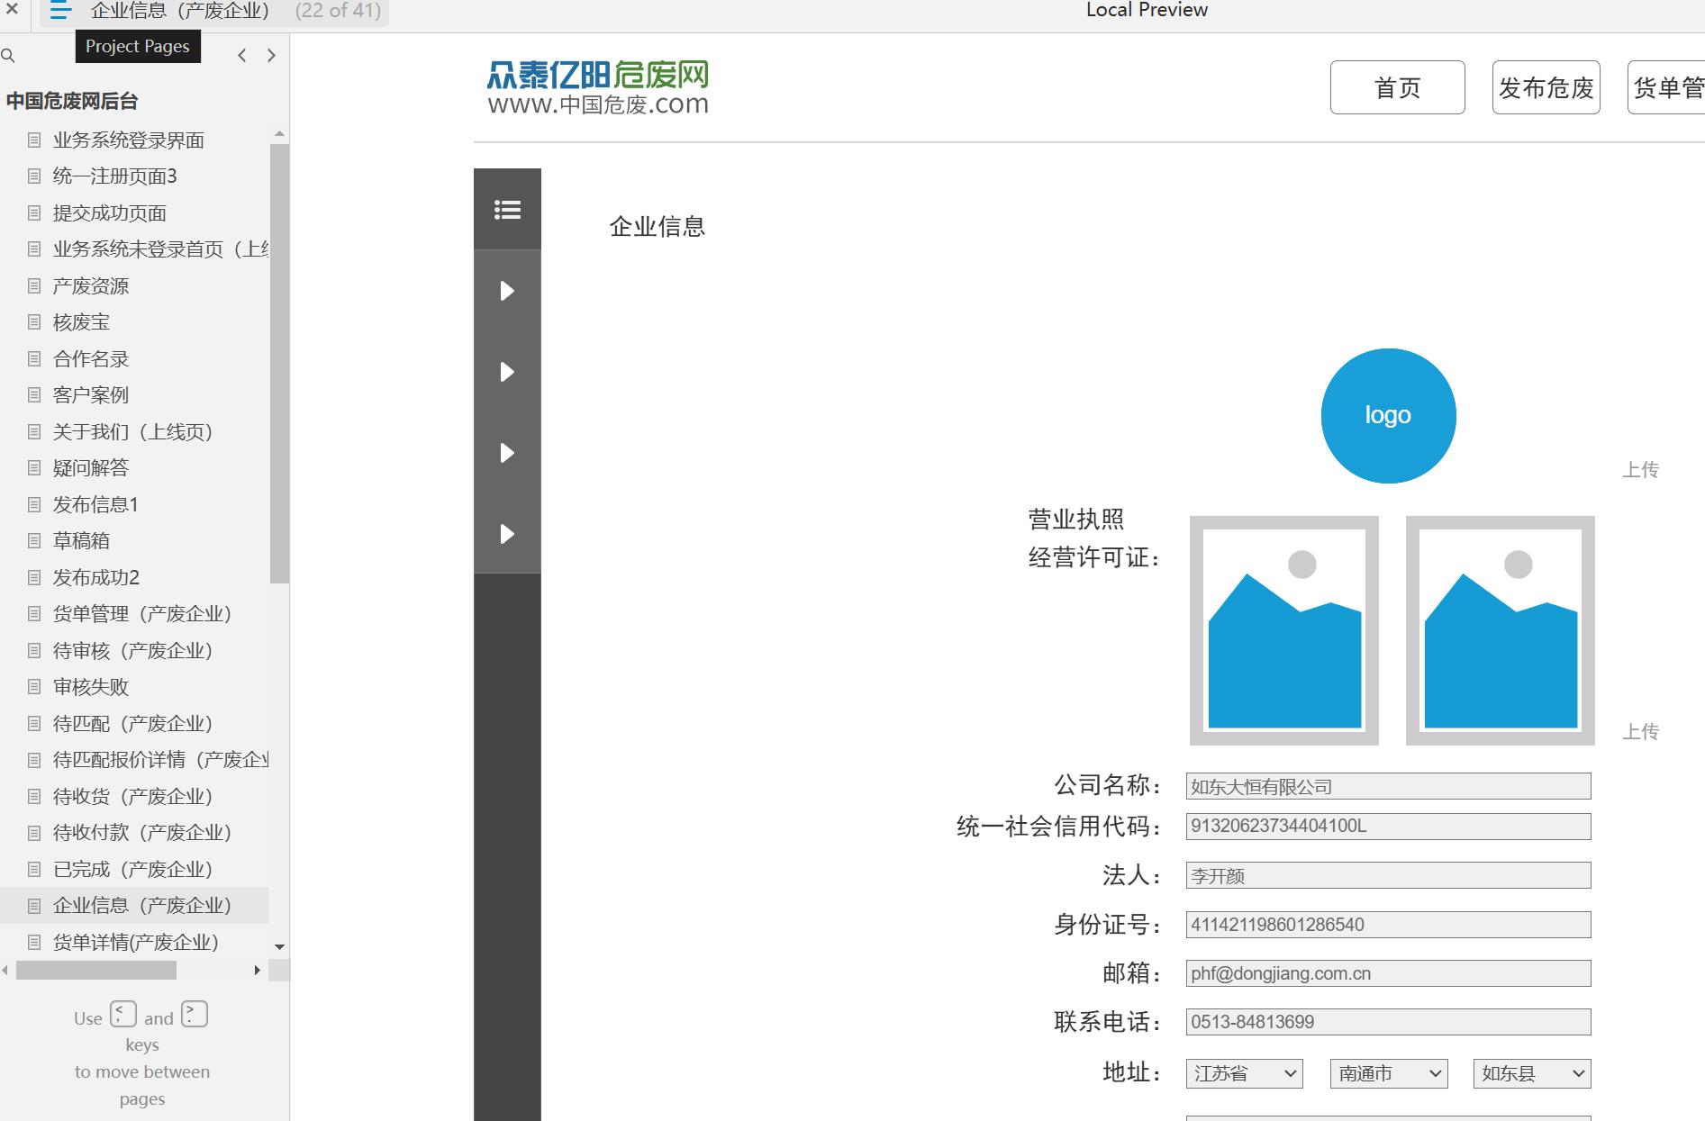The height and width of the screenshot is (1121, 1705).
Task: Open page 发布成功2
Action: 96,578
